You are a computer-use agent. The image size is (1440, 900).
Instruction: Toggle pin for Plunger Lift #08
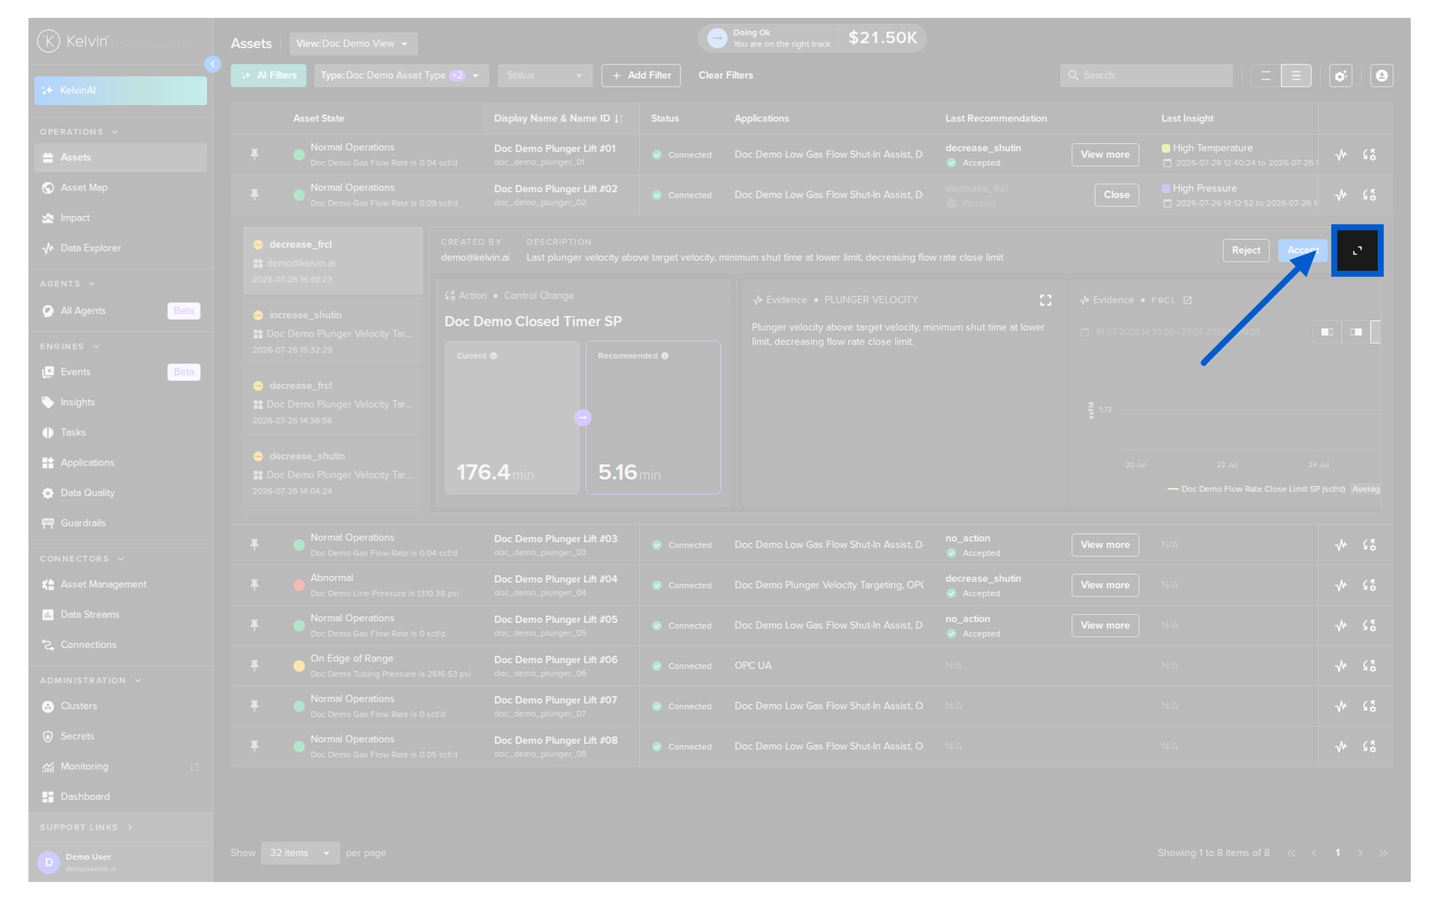point(255,747)
